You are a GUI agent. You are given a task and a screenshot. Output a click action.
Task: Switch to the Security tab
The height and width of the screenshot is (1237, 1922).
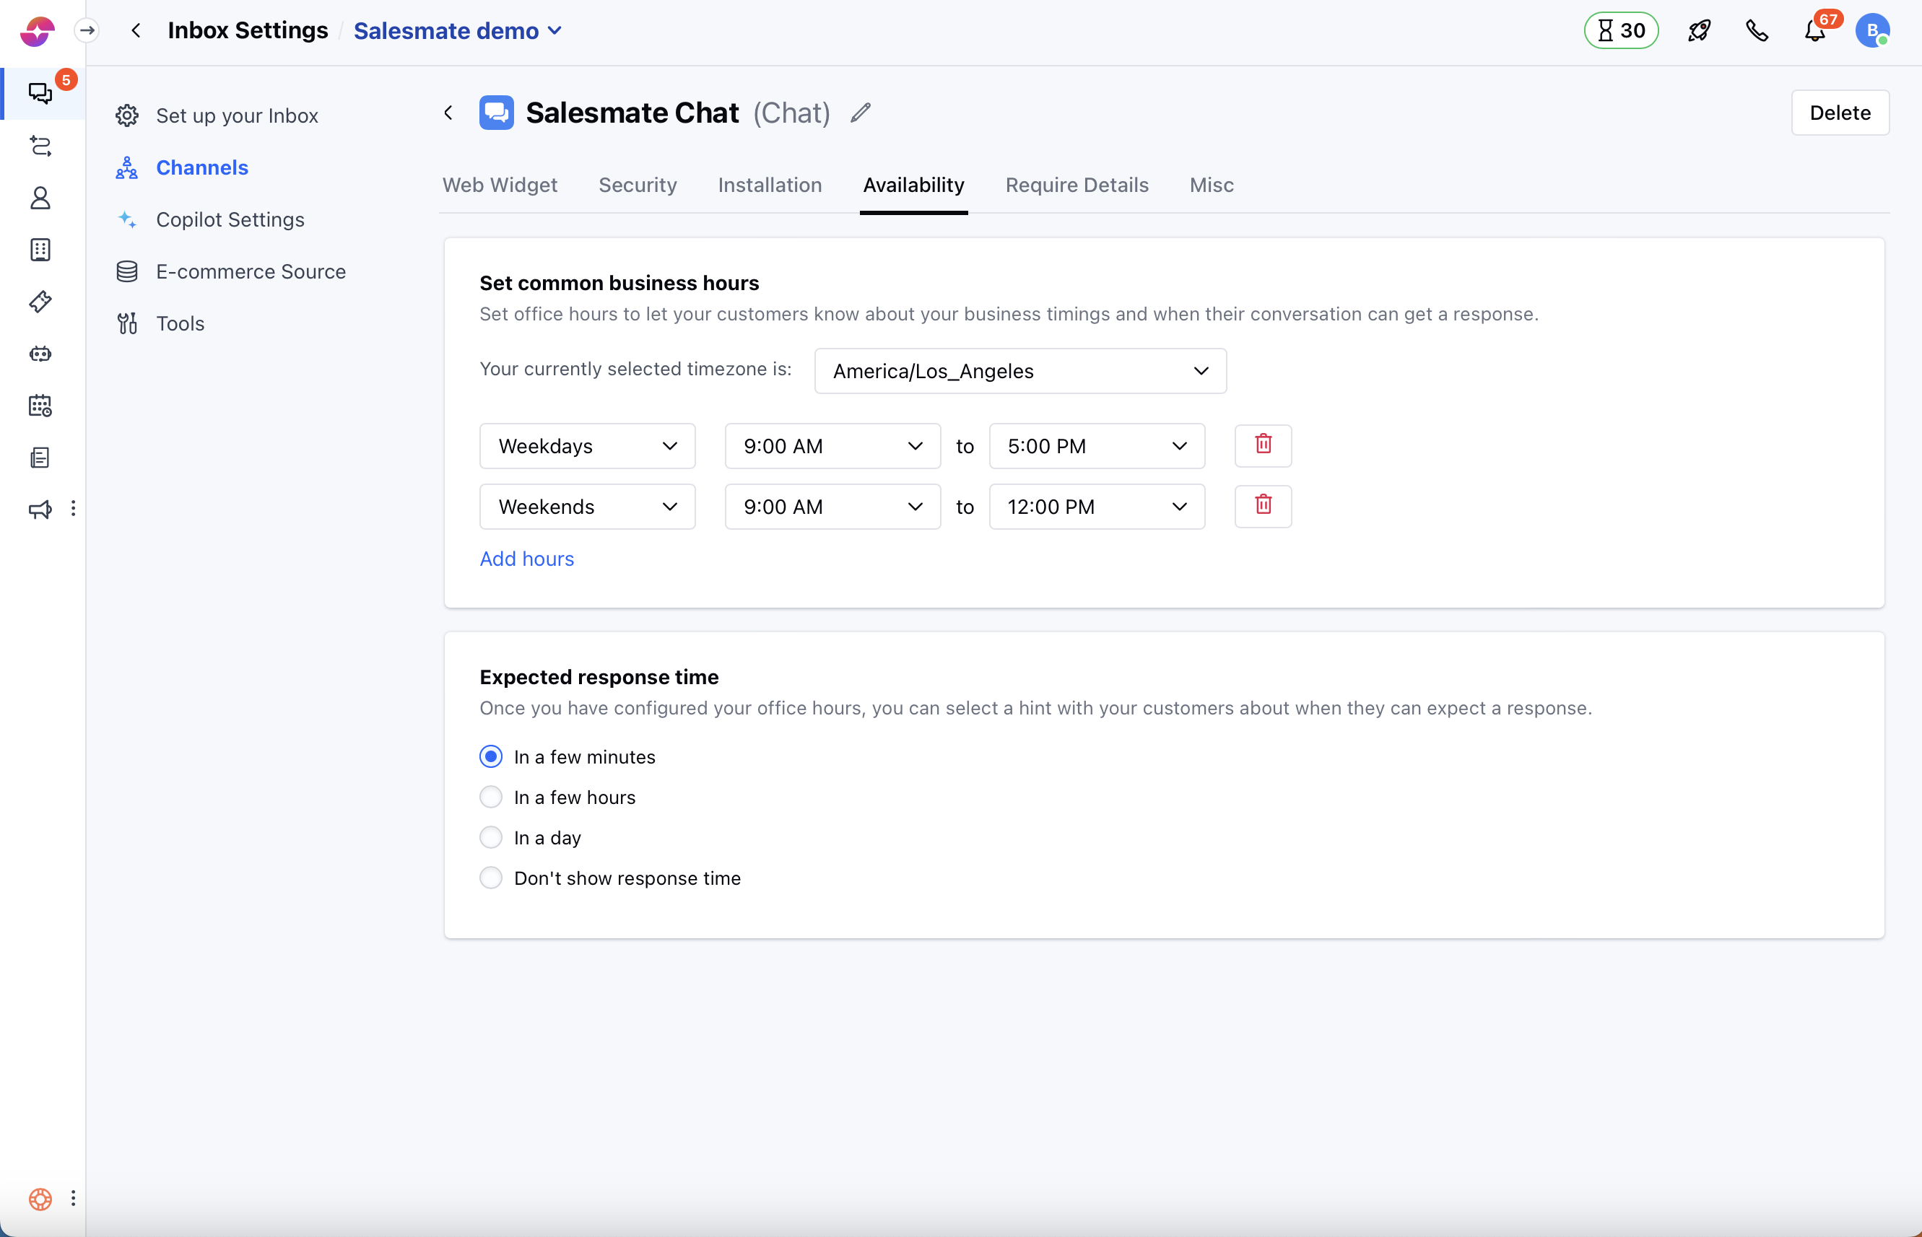click(638, 185)
